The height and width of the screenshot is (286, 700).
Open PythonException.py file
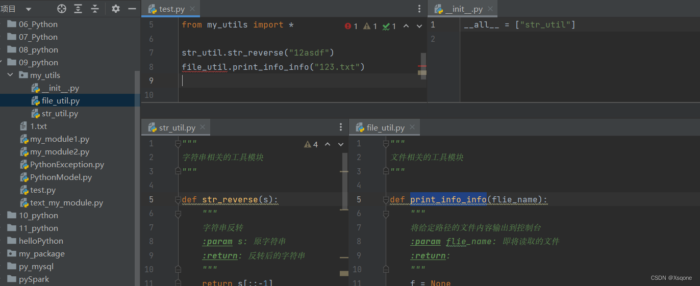coord(67,164)
